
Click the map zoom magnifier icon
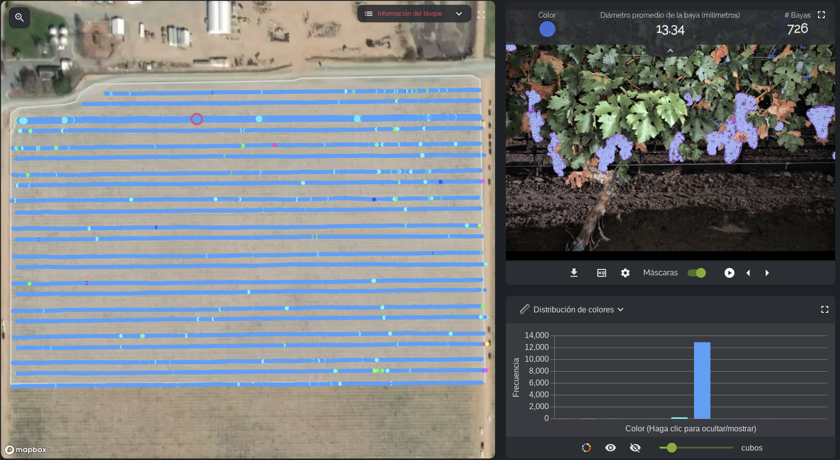pos(19,17)
